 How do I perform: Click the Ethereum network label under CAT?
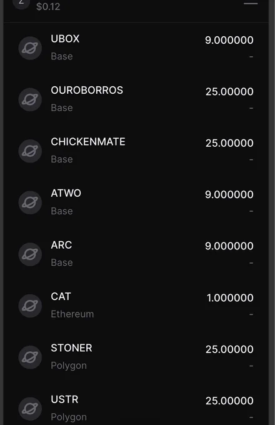tap(72, 314)
